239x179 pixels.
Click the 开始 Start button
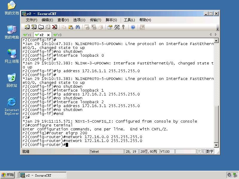coord(8,175)
